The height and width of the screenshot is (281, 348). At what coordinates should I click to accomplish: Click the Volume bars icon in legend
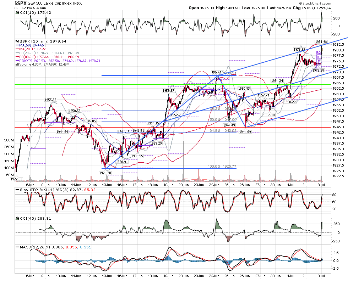17,64
